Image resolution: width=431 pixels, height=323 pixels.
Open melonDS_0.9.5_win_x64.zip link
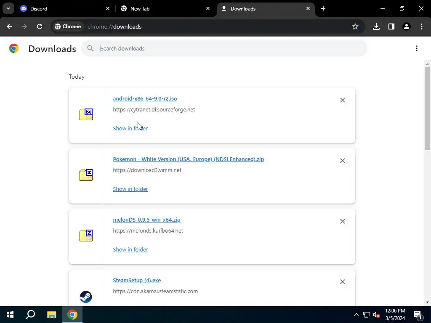(146, 220)
